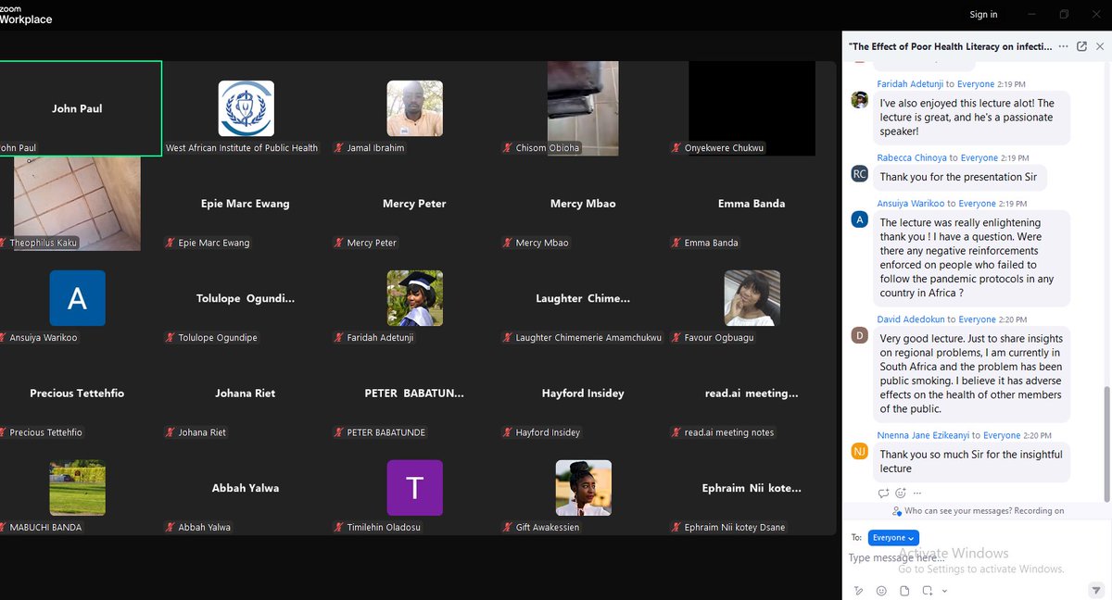Click sender name Nnenna Jane Ezikeanyi

(924, 435)
